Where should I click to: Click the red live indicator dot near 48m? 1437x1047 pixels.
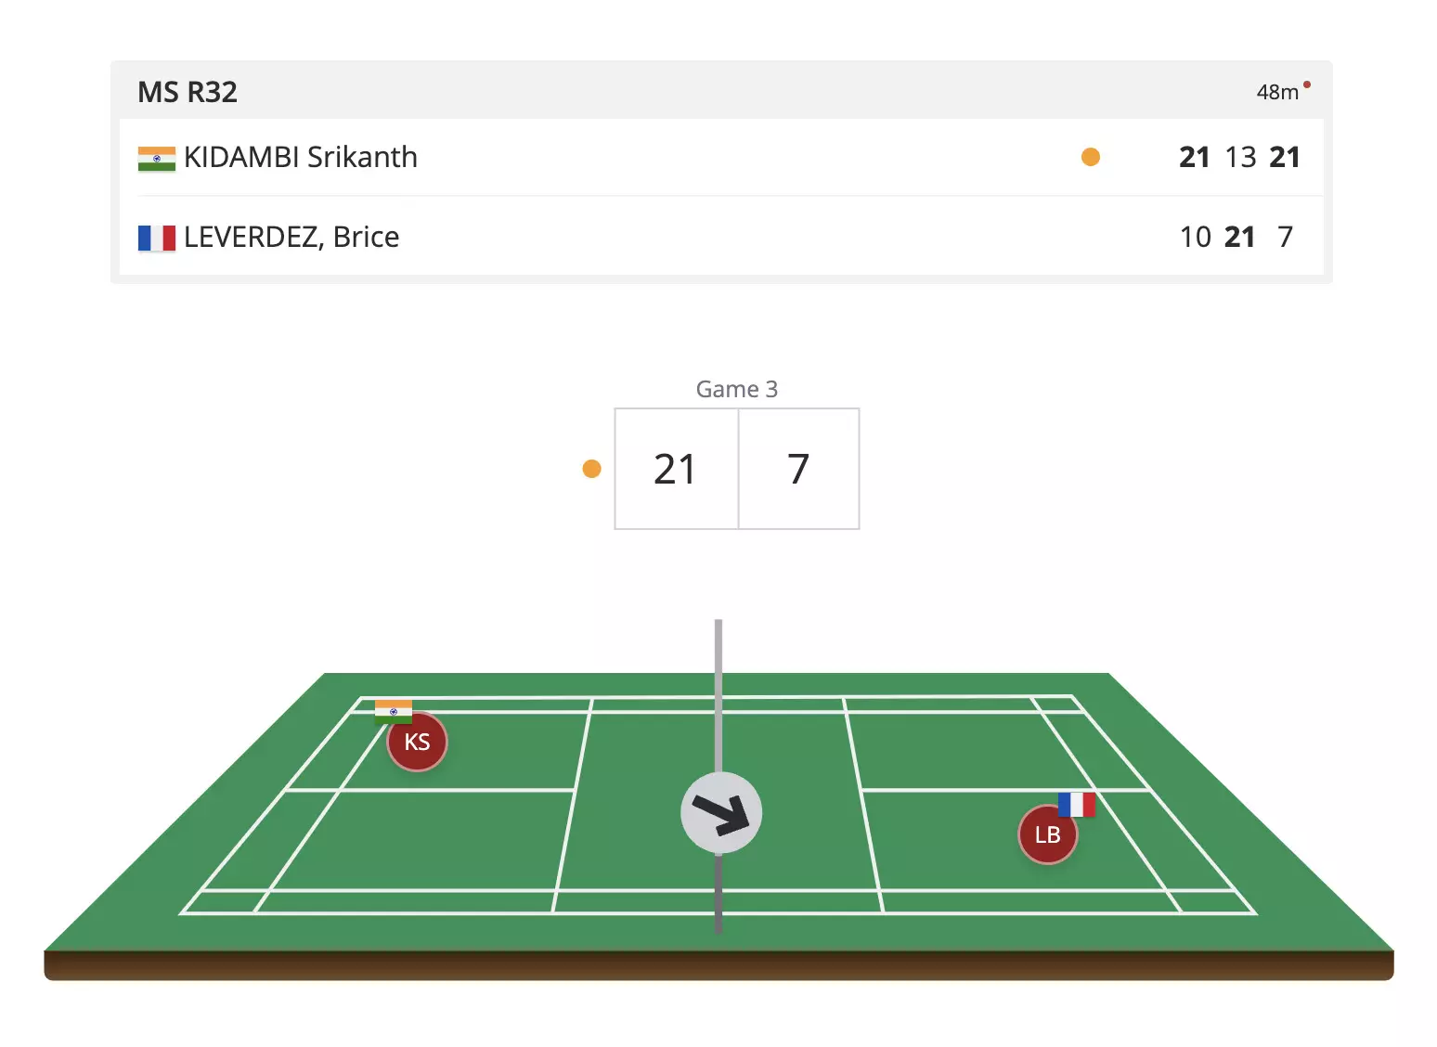(x=1307, y=84)
